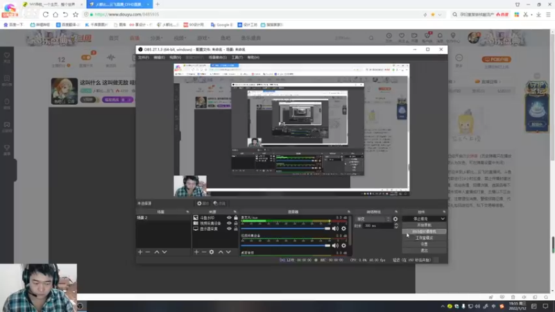Click the browser undo back arrow icon
Image resolution: width=555 pixels, height=312 pixels.
65,15
